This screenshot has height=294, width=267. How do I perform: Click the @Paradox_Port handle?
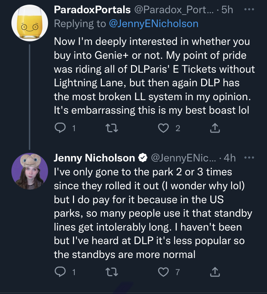coord(174,10)
